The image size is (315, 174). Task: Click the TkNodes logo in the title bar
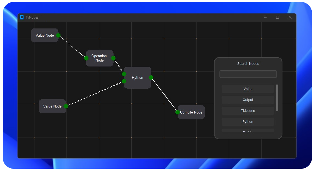pyautogui.click(x=22, y=17)
